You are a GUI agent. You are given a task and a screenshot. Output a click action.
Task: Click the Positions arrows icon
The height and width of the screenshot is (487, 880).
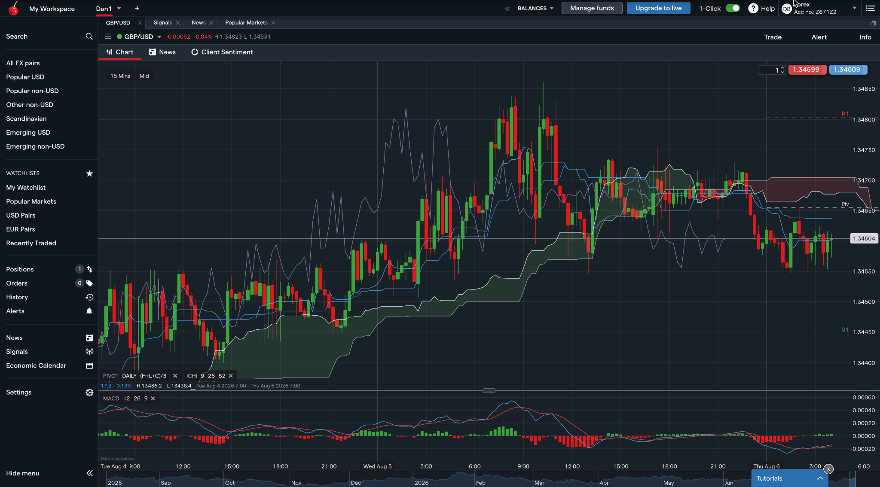coord(89,269)
